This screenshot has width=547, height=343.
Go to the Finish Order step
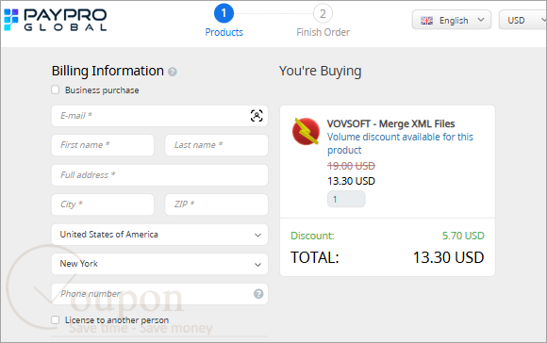click(323, 32)
